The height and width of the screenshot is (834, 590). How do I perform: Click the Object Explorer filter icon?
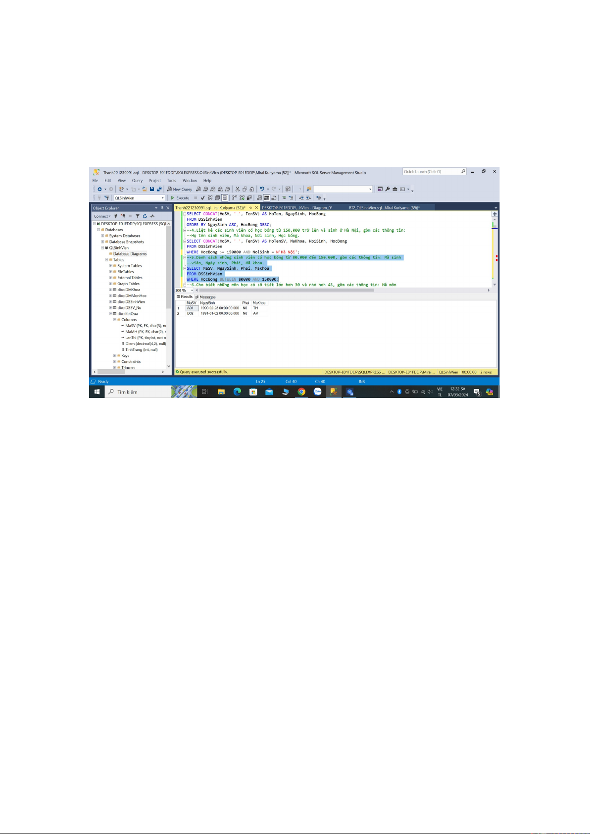pos(138,216)
